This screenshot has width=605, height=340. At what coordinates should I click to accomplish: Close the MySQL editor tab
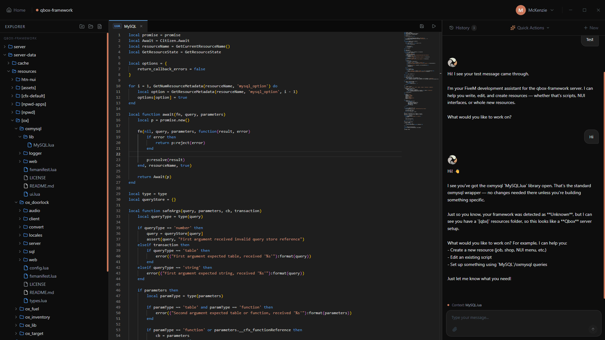(x=141, y=26)
